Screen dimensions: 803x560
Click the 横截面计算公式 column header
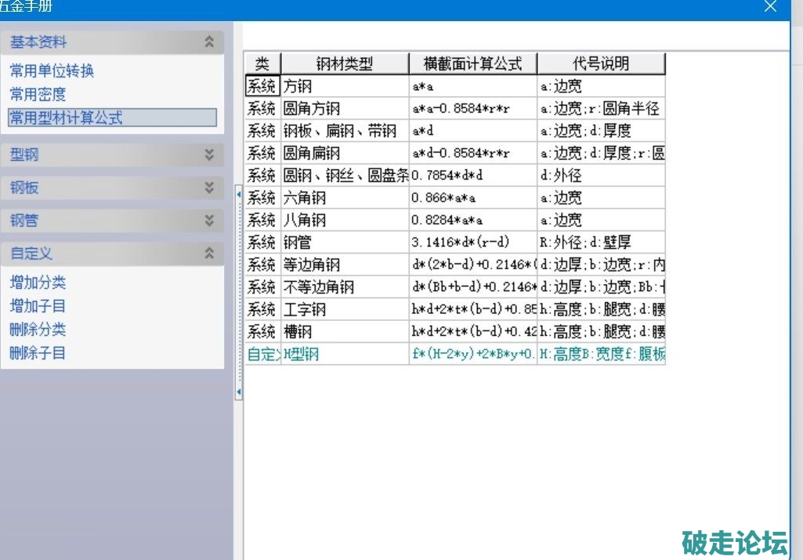pos(473,63)
